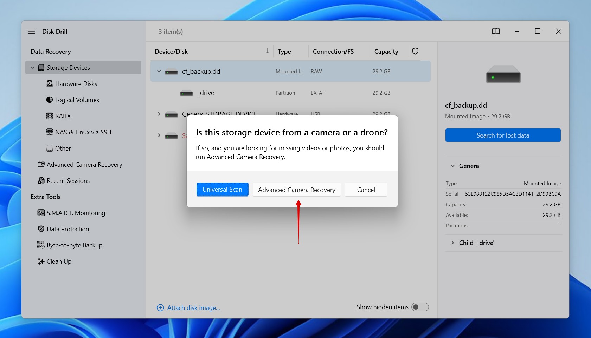591x338 pixels.
Task: Open the Hardware Disks section
Action: [76, 84]
